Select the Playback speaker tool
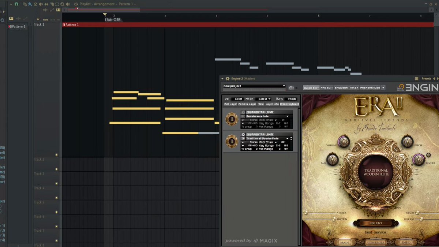439x247 pixels. coord(67,4)
